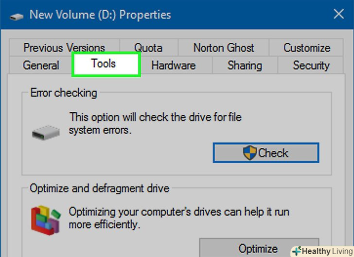Click the 'Optimize and defragment drive' label
Image resolution: width=354 pixels, height=257 pixels.
click(x=100, y=188)
